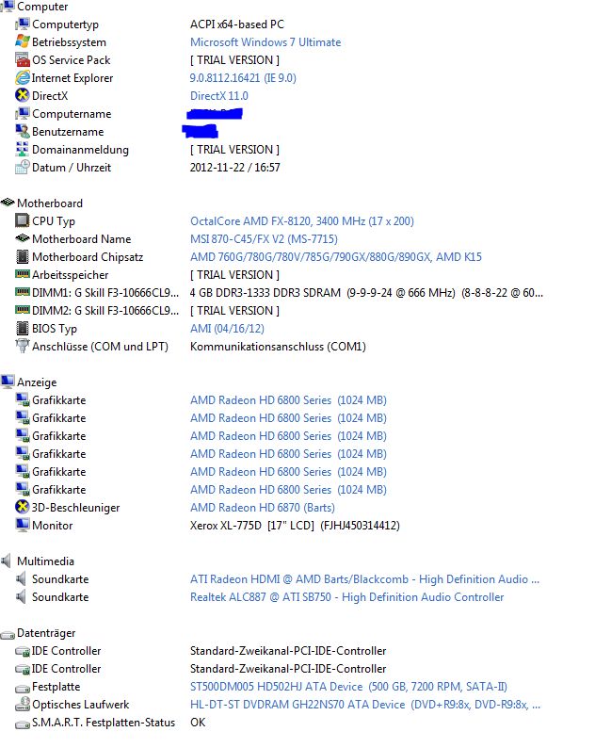Open the AMD Radeon HD 6870 (Barts) link
This screenshot has width=611, height=748.
tap(263, 508)
